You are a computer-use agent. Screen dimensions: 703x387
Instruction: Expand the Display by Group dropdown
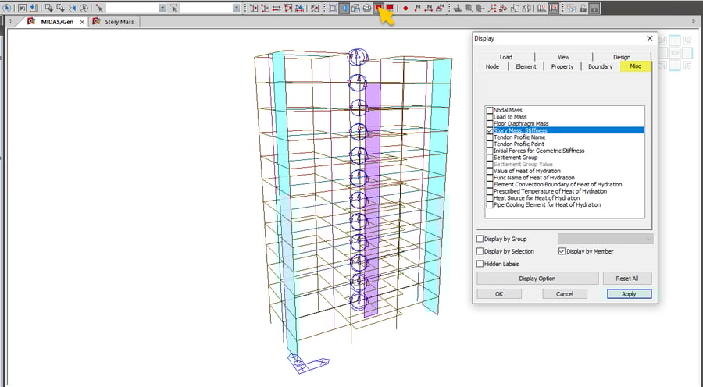click(605, 239)
